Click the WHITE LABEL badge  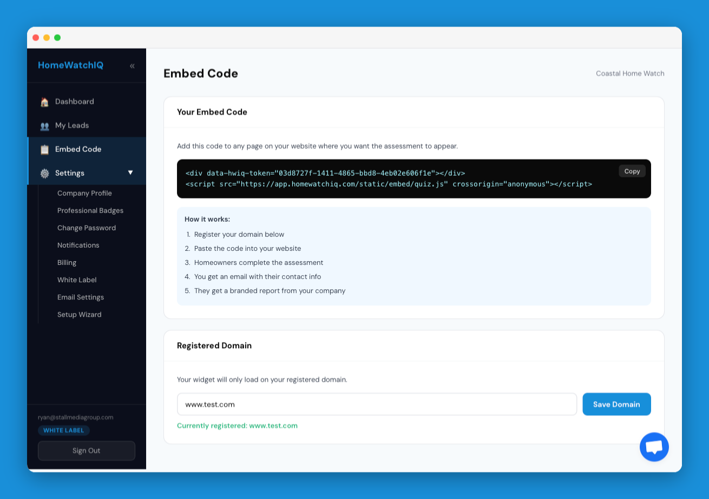(x=64, y=430)
